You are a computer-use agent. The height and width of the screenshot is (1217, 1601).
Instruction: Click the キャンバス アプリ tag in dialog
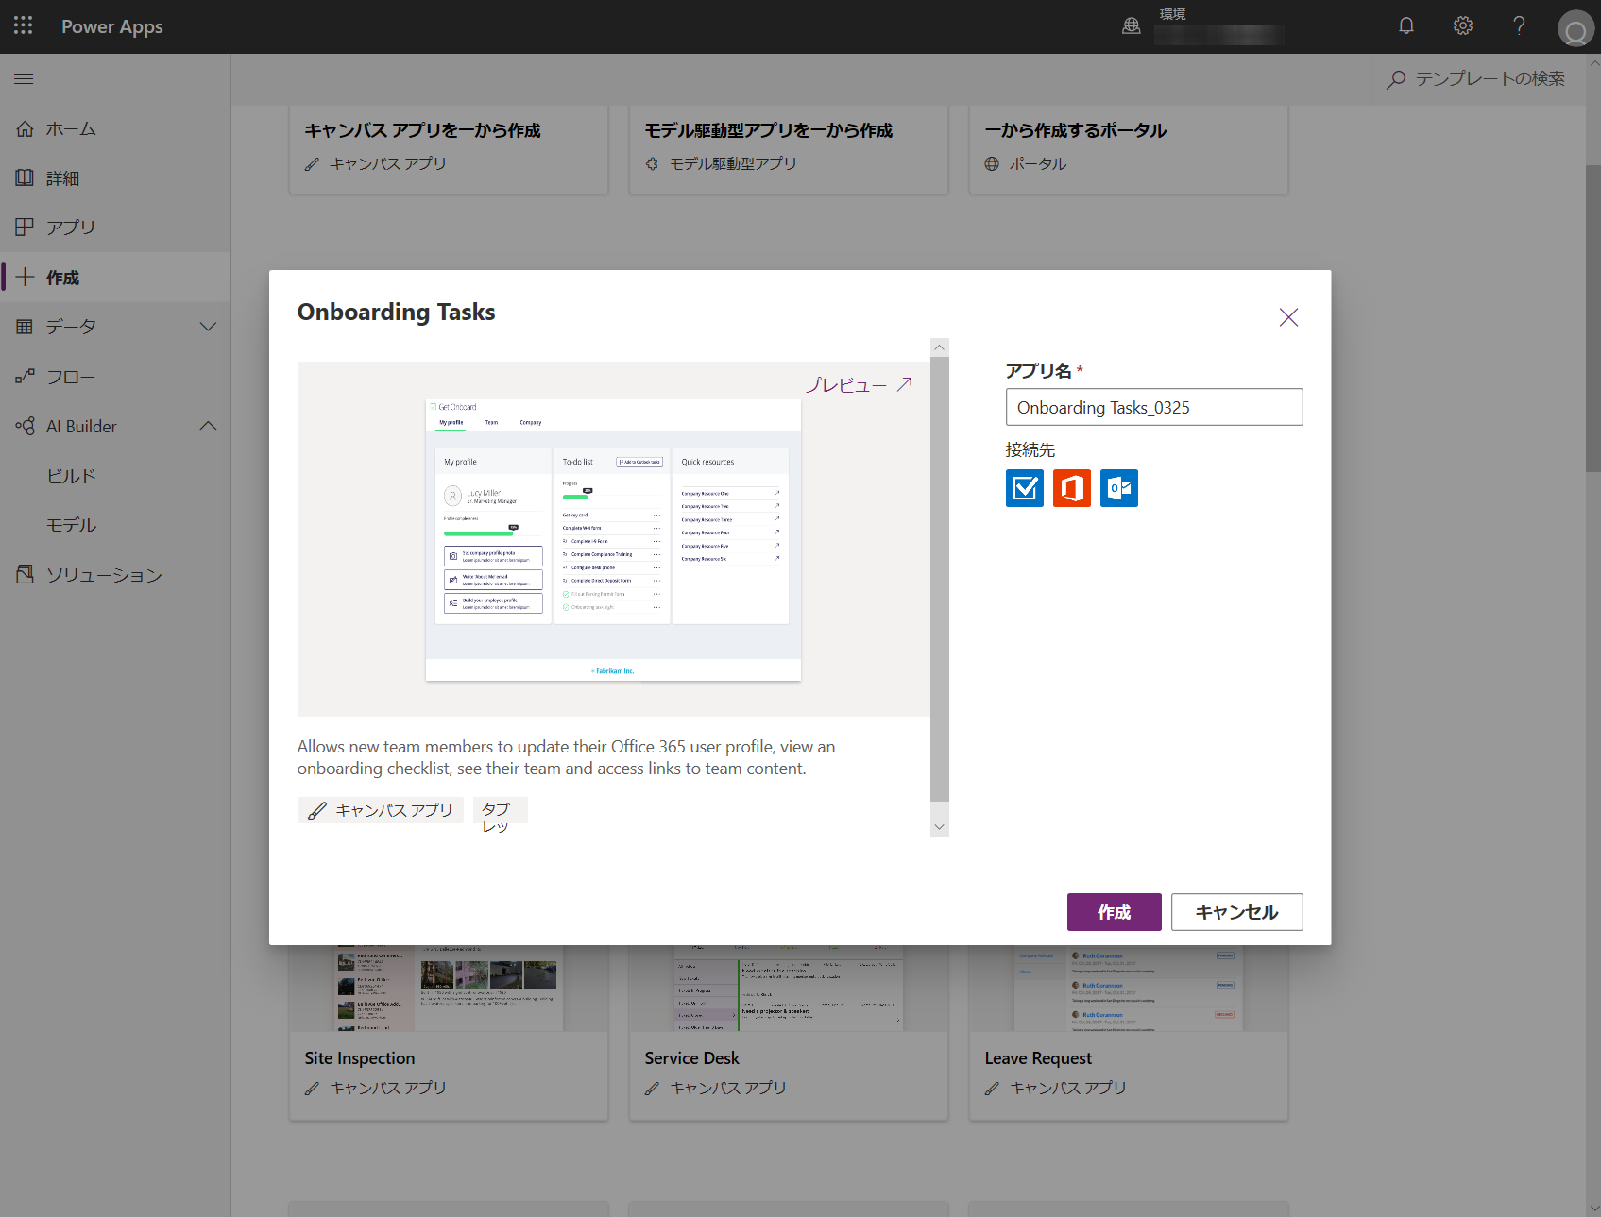point(381,810)
